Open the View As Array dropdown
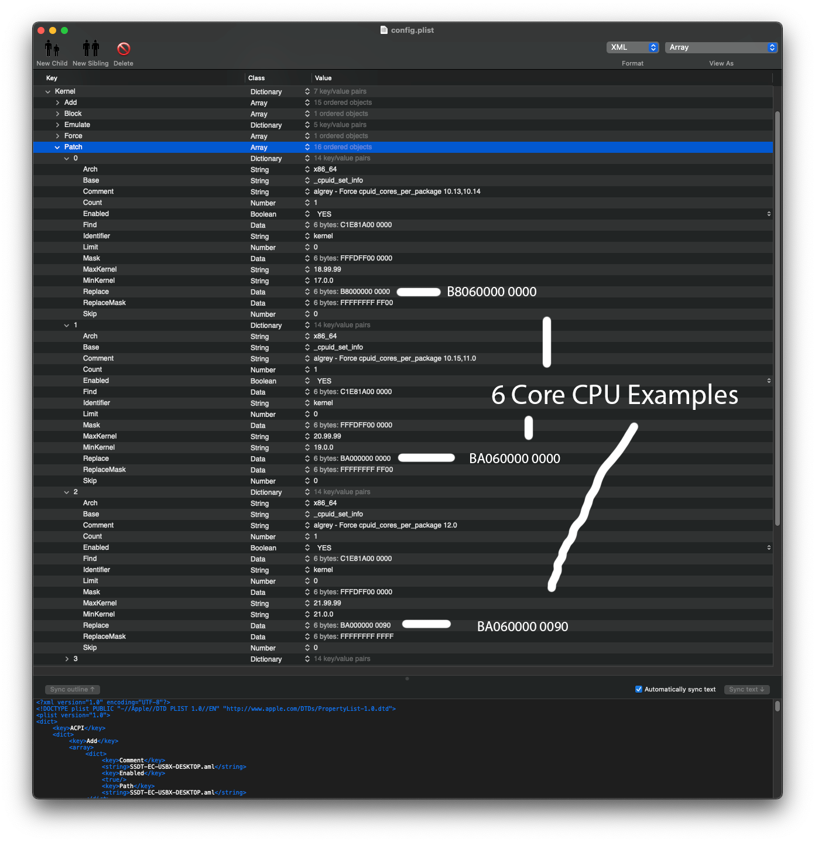This screenshot has height=842, width=815. [721, 47]
